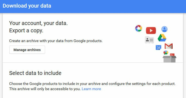
Task: Click 'This archive will only be accessible' sentence
Action: pos(45,89)
